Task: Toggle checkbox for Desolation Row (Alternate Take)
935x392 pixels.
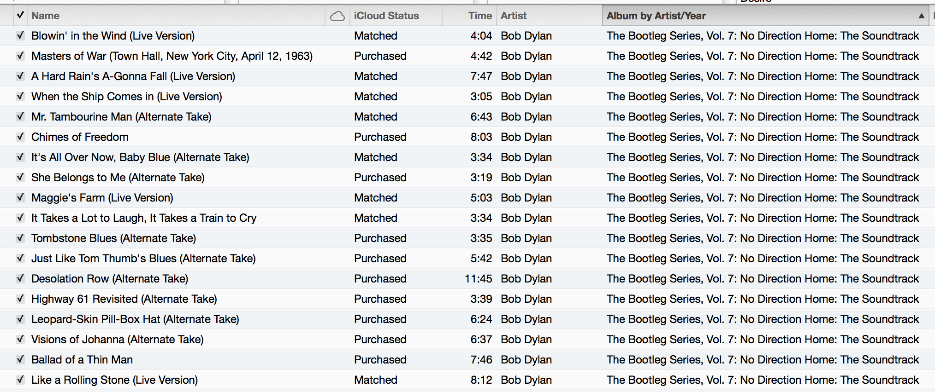Action: (20, 278)
